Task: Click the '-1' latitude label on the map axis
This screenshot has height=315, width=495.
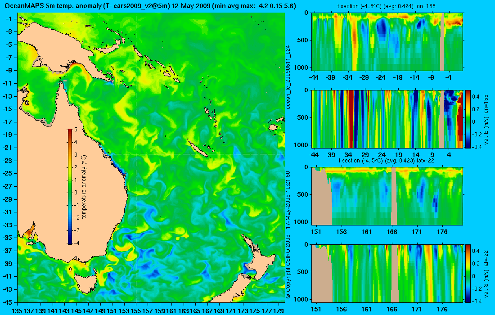Action: (9, 18)
